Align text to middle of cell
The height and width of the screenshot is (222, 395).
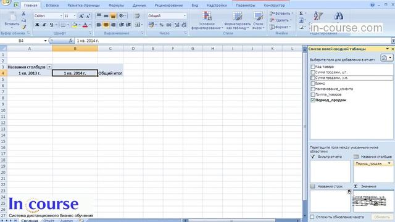(x=106, y=16)
